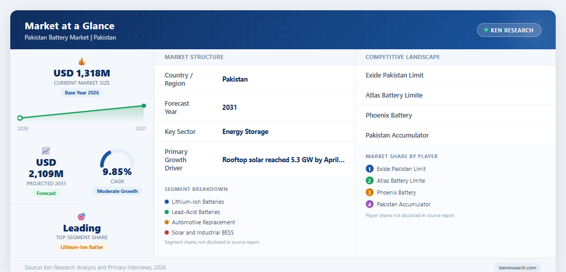Click the USD 1,318M market size figure
Viewport: 566px width, 272px height.
pyautogui.click(x=82, y=73)
